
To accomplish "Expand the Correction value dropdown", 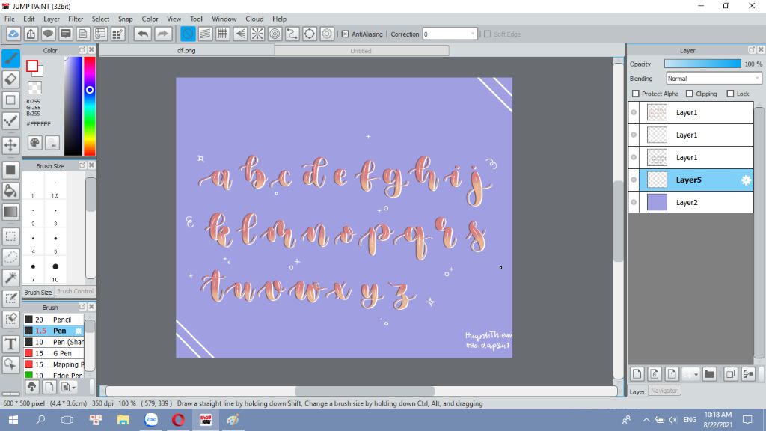I will click(x=473, y=34).
